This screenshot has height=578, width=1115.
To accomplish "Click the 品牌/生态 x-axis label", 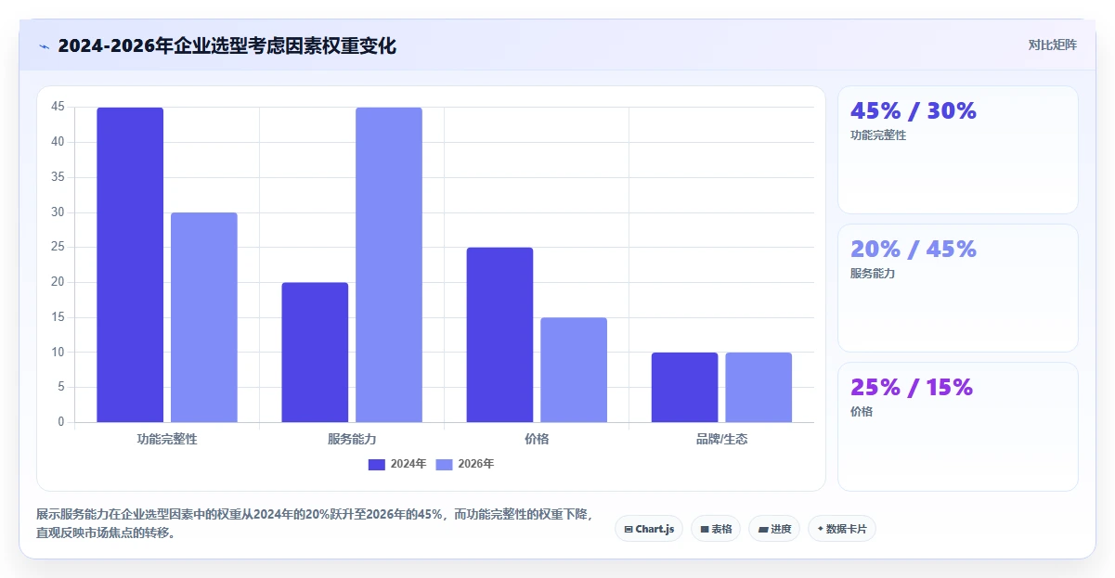I will pyautogui.click(x=721, y=439).
